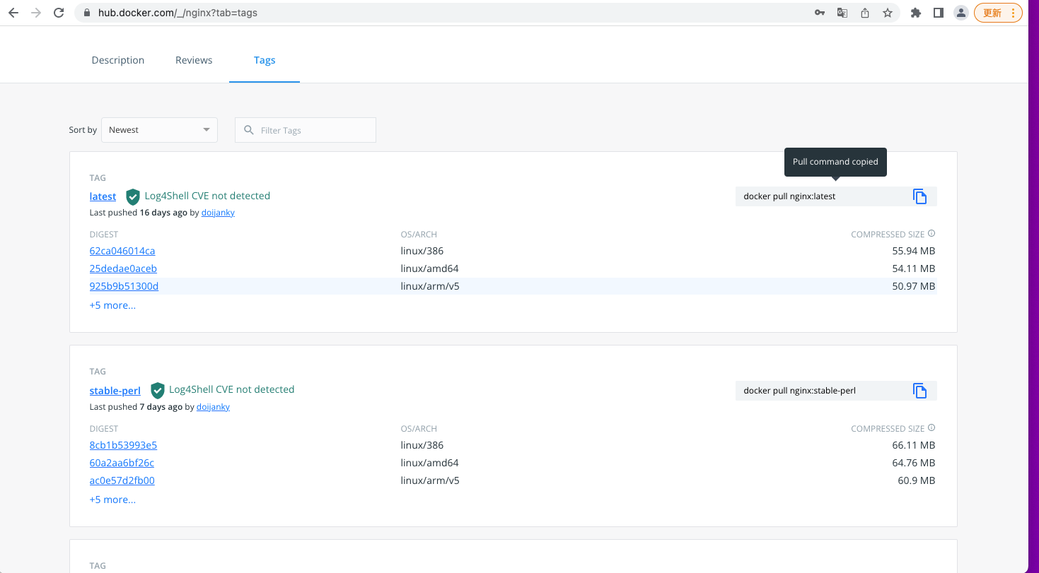Toggle browser side panel

pos(939,13)
